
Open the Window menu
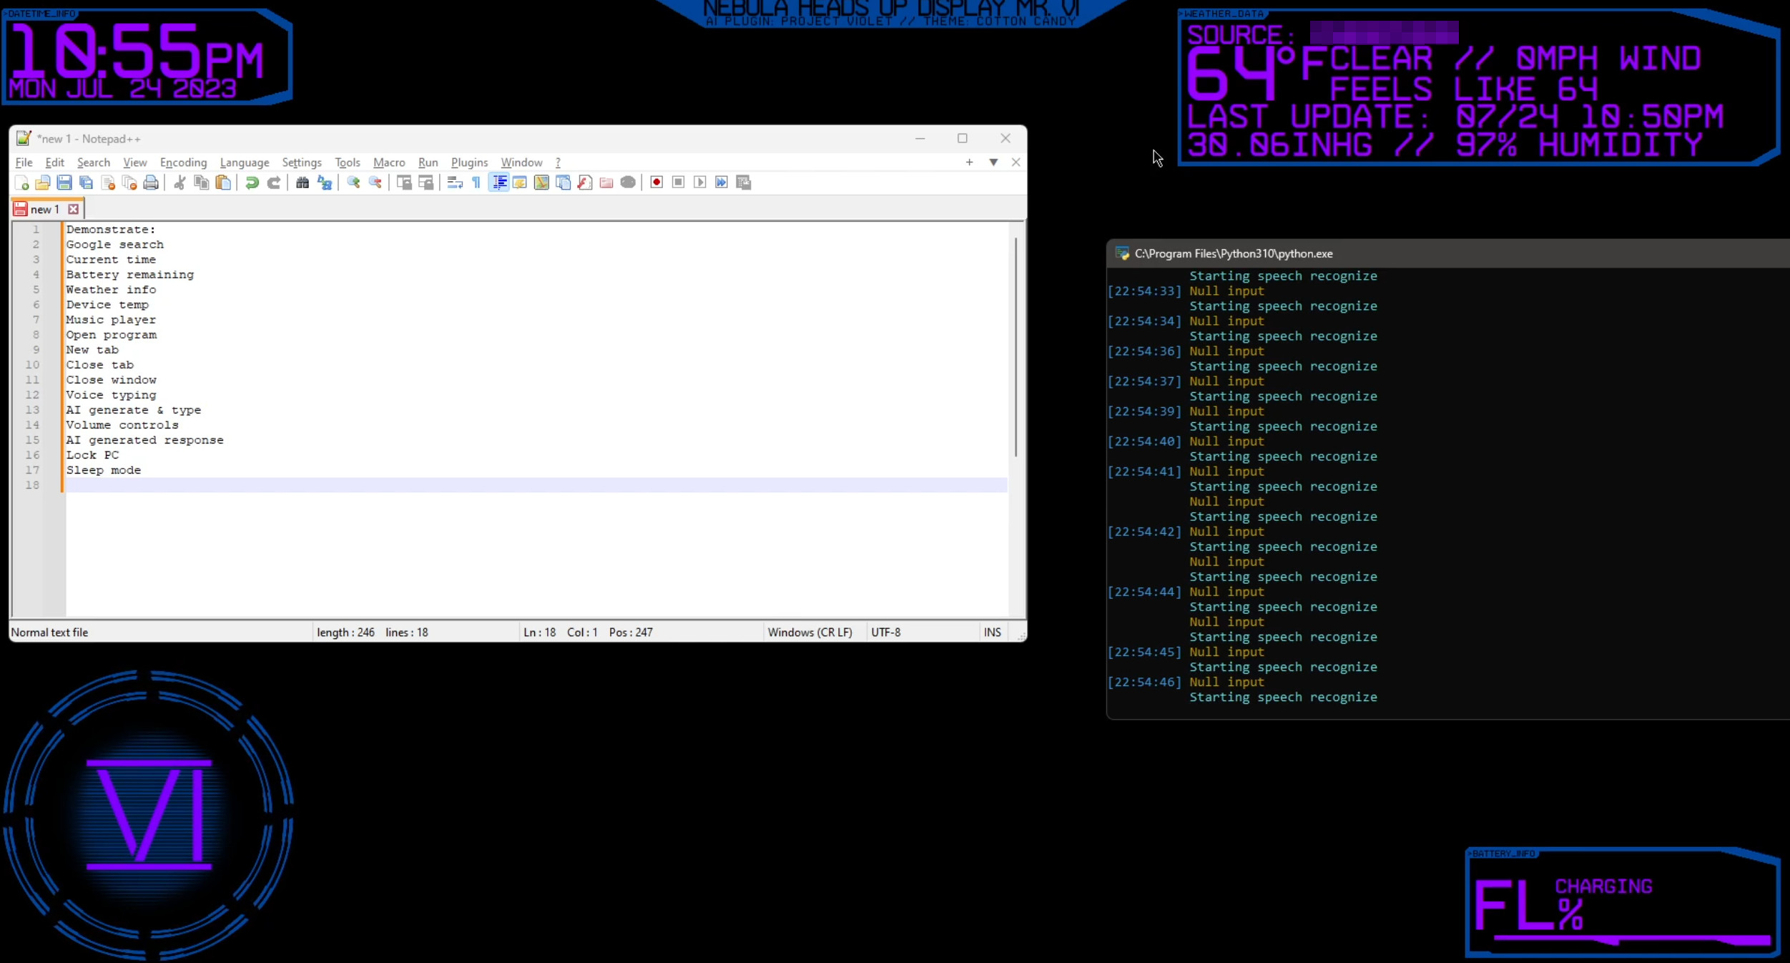521,162
